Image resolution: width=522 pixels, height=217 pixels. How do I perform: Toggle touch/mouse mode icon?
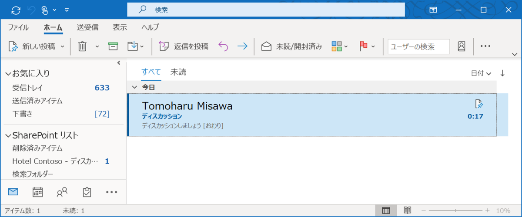pos(45,10)
